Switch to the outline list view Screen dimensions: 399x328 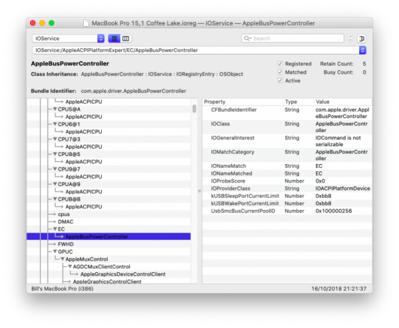pos(114,39)
